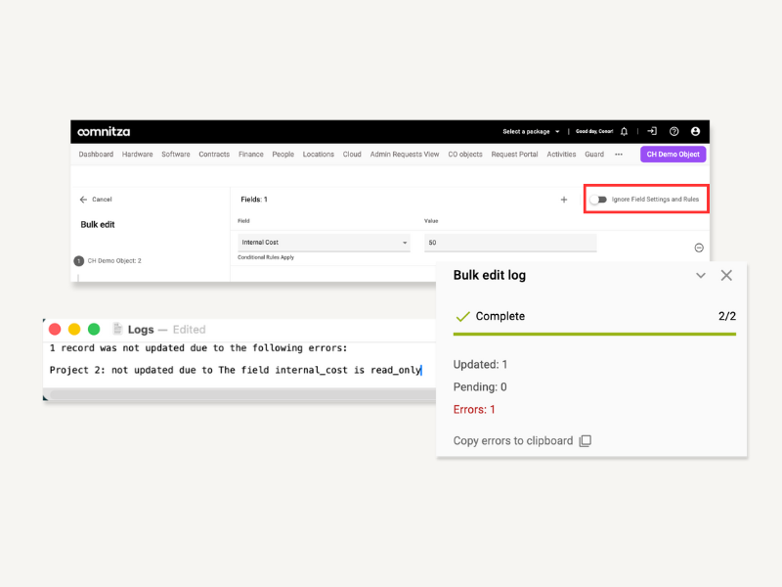Open the People menu
The height and width of the screenshot is (587, 782).
pyautogui.click(x=282, y=155)
